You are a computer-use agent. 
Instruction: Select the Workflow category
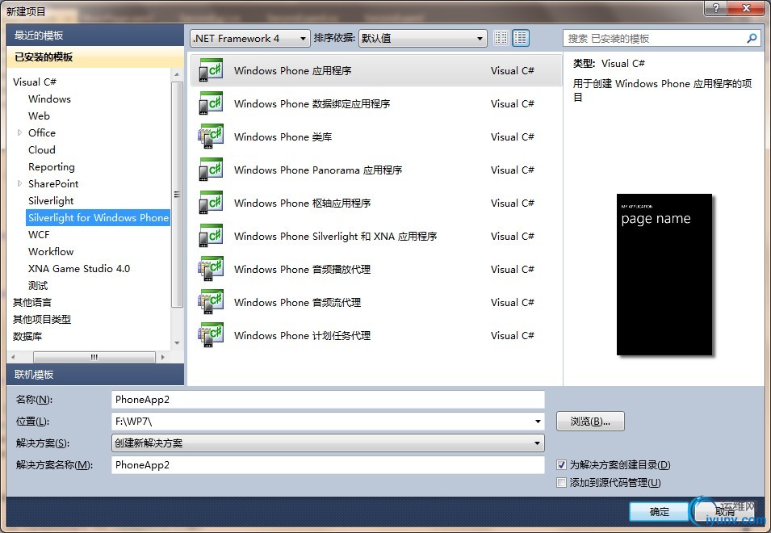pyautogui.click(x=51, y=251)
